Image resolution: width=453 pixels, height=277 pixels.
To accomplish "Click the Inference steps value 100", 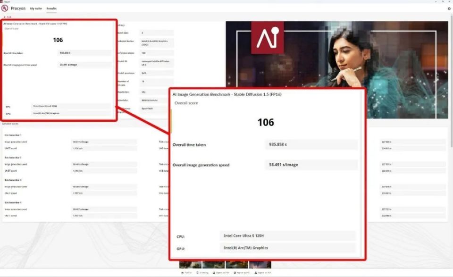I will 156,53.
